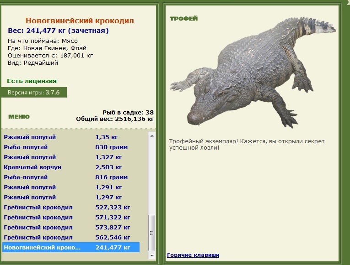Open the МЕНЮ button
This screenshot has height=265, width=350.
tap(19, 117)
